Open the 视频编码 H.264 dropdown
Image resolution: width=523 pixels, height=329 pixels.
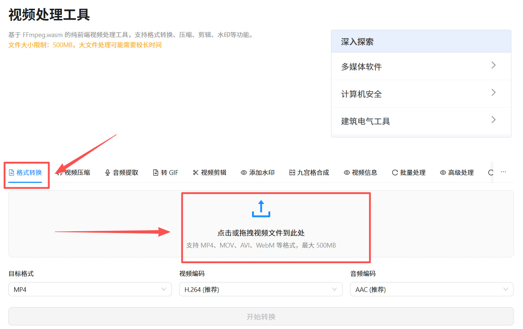click(x=261, y=289)
